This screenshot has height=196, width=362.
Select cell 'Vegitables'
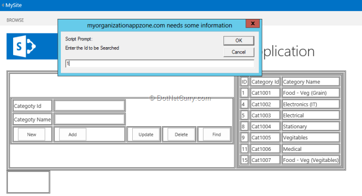pos(311,138)
